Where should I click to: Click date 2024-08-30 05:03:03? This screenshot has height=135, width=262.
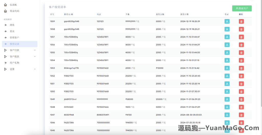tap(191, 115)
